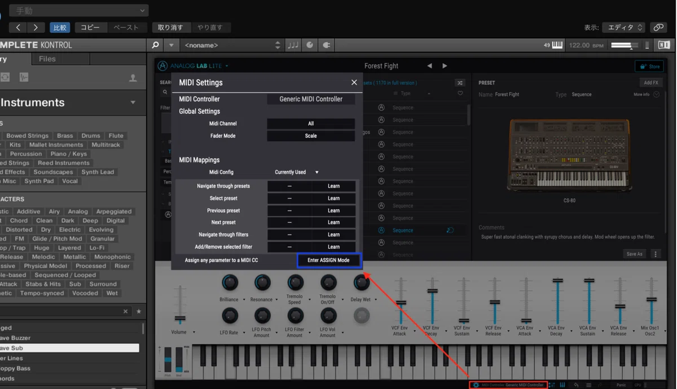Go to the next preset with the right arrow
The height and width of the screenshot is (389, 677).
(445, 66)
